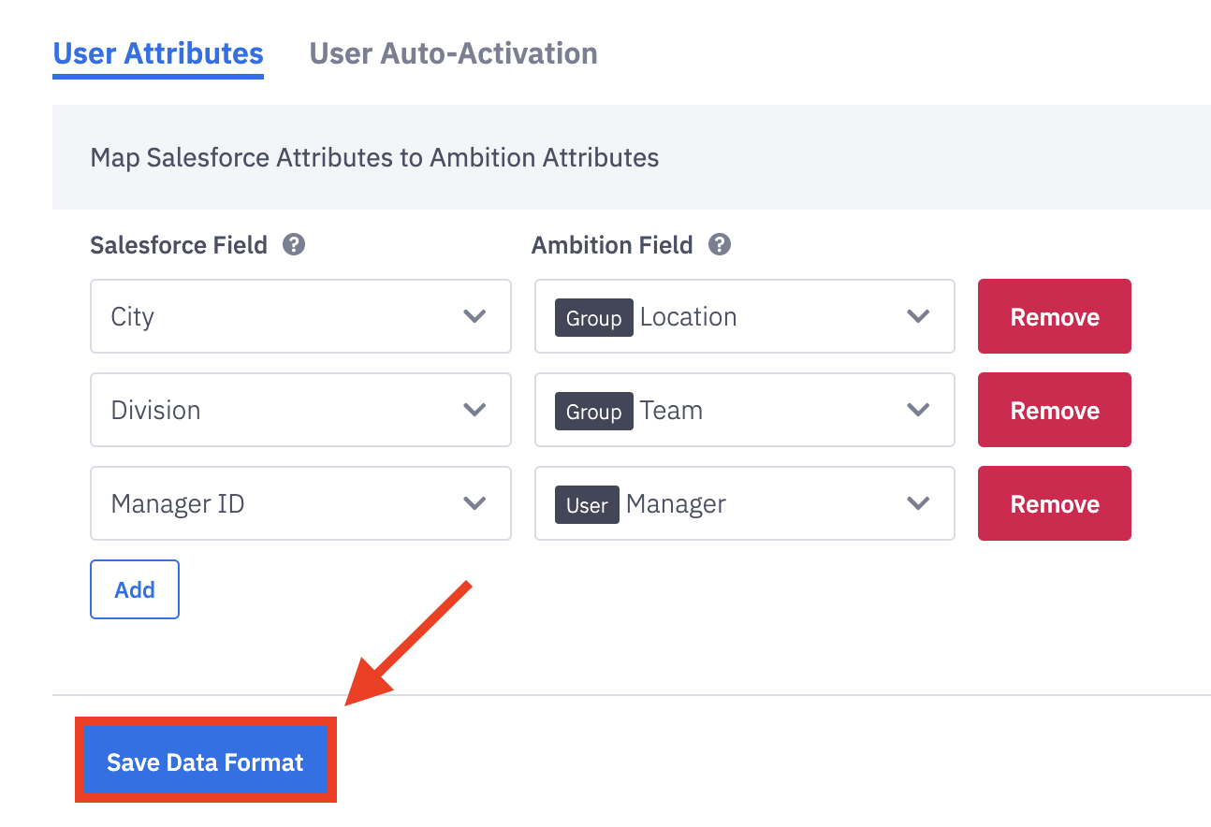1211x827 pixels.
Task: Click the Group badge on Location mapping
Action: click(x=593, y=317)
